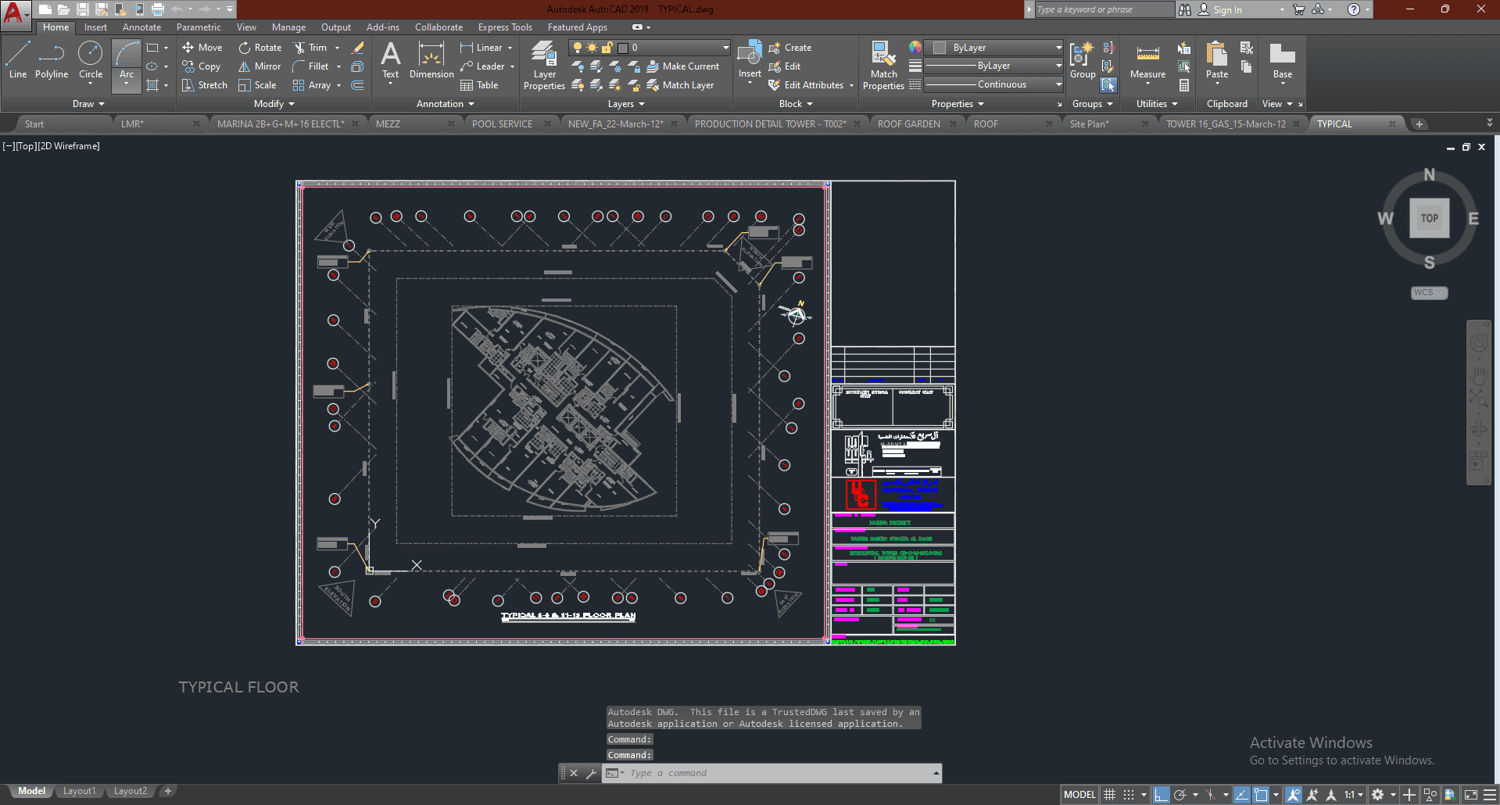The height and width of the screenshot is (805, 1500).
Task: Expand the Modify panel
Action: 274,104
